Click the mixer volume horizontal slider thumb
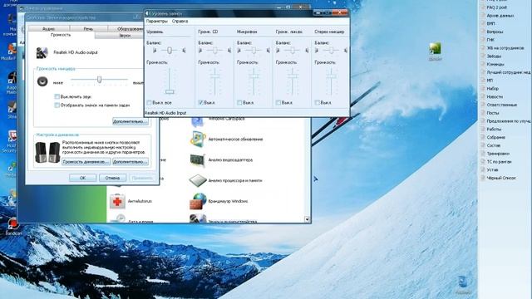Screen dimensions: 532x299 point(99,80)
